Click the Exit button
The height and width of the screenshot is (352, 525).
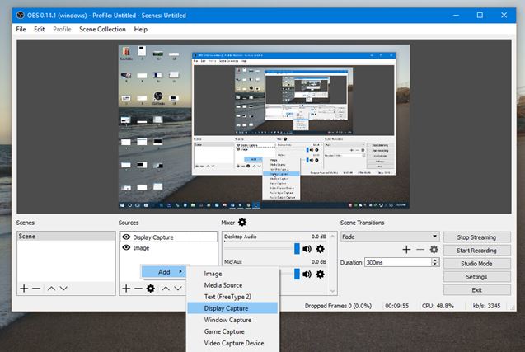pyautogui.click(x=476, y=290)
